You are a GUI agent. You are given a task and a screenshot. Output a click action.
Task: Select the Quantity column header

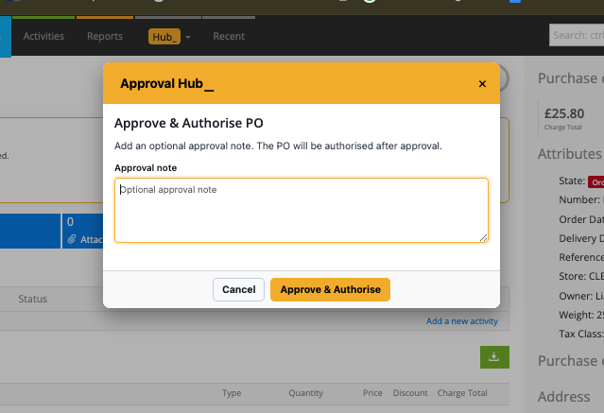pyautogui.click(x=306, y=393)
